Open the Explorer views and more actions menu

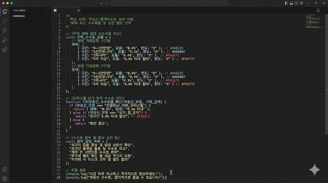[47, 10]
